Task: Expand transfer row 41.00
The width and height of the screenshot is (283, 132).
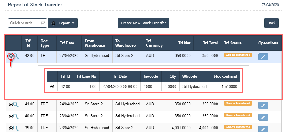Action: (11, 104)
